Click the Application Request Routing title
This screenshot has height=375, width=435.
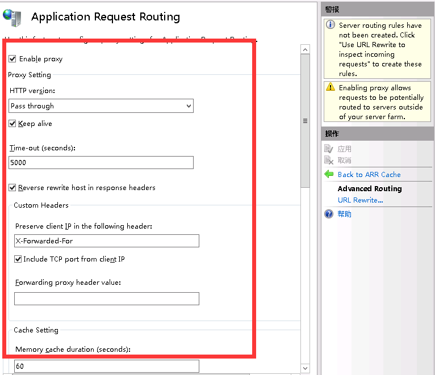(106, 17)
